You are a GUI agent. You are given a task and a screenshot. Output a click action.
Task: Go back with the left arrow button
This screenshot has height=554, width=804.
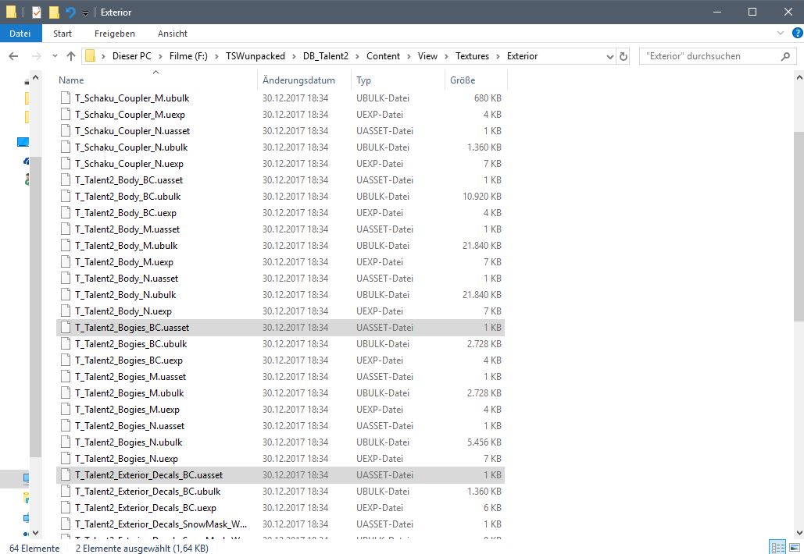[13, 56]
